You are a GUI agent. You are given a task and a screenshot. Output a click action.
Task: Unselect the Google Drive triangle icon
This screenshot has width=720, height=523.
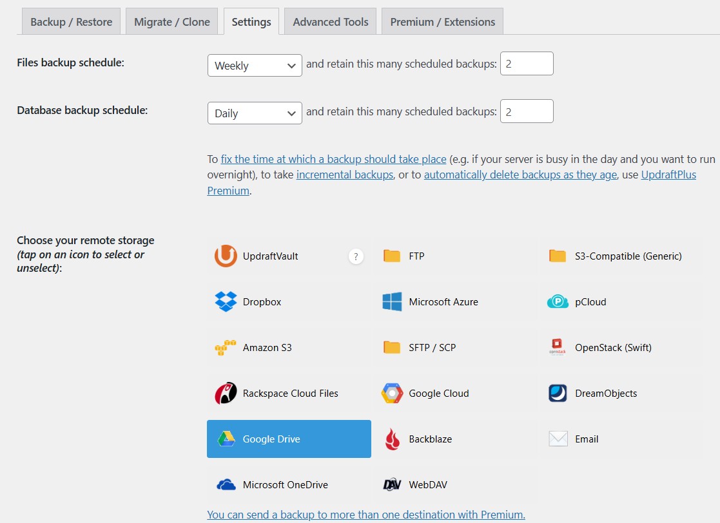[x=226, y=439]
